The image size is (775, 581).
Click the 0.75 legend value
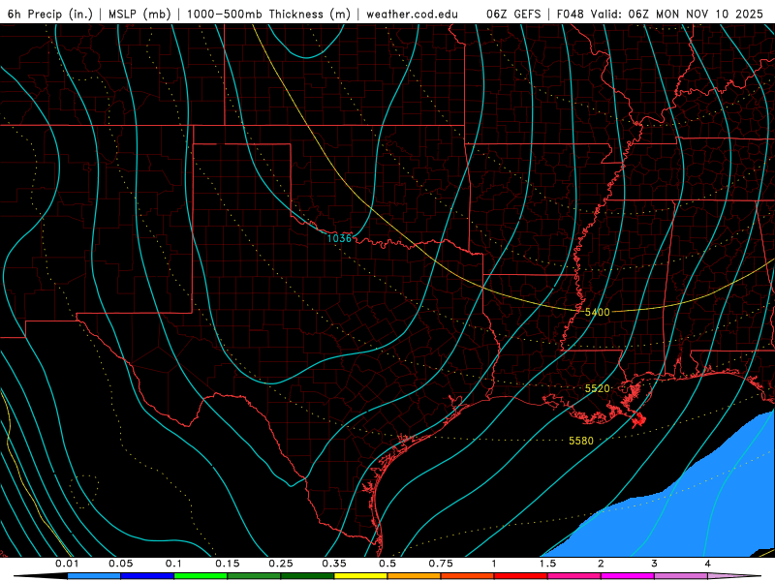(441, 564)
